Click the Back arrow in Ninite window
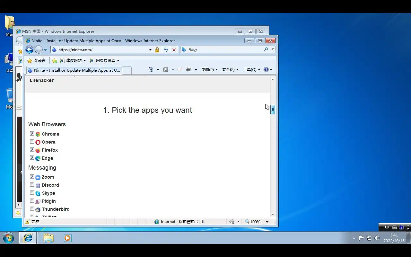This screenshot has height=257, width=411. coord(29,49)
